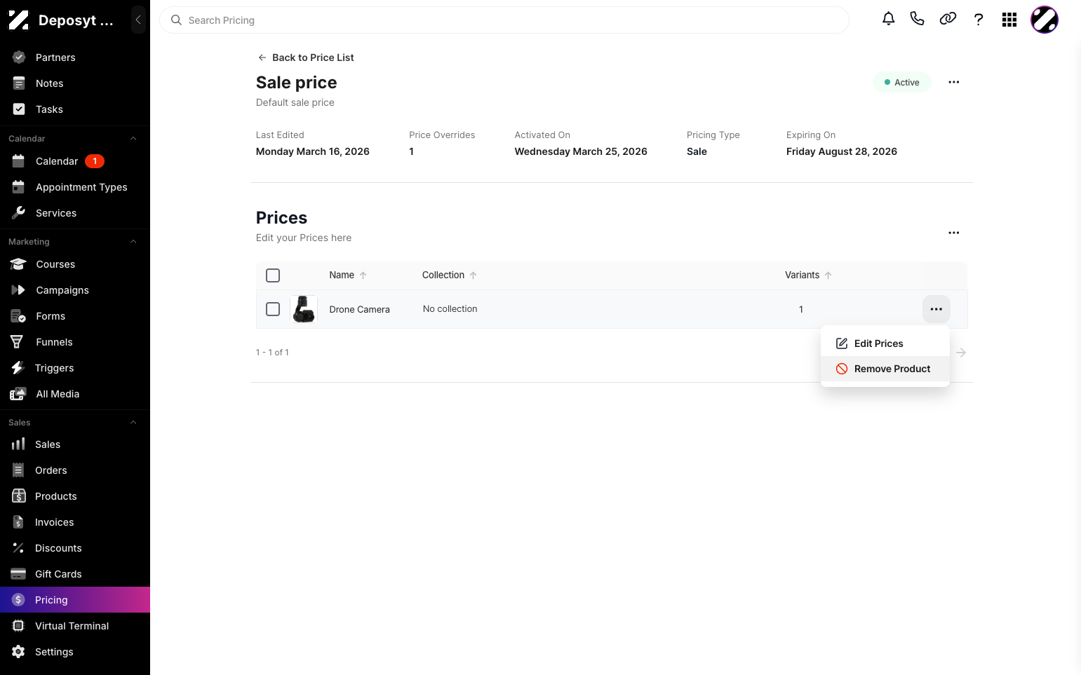Click the phone call icon
The image size is (1081, 675).
(917, 19)
